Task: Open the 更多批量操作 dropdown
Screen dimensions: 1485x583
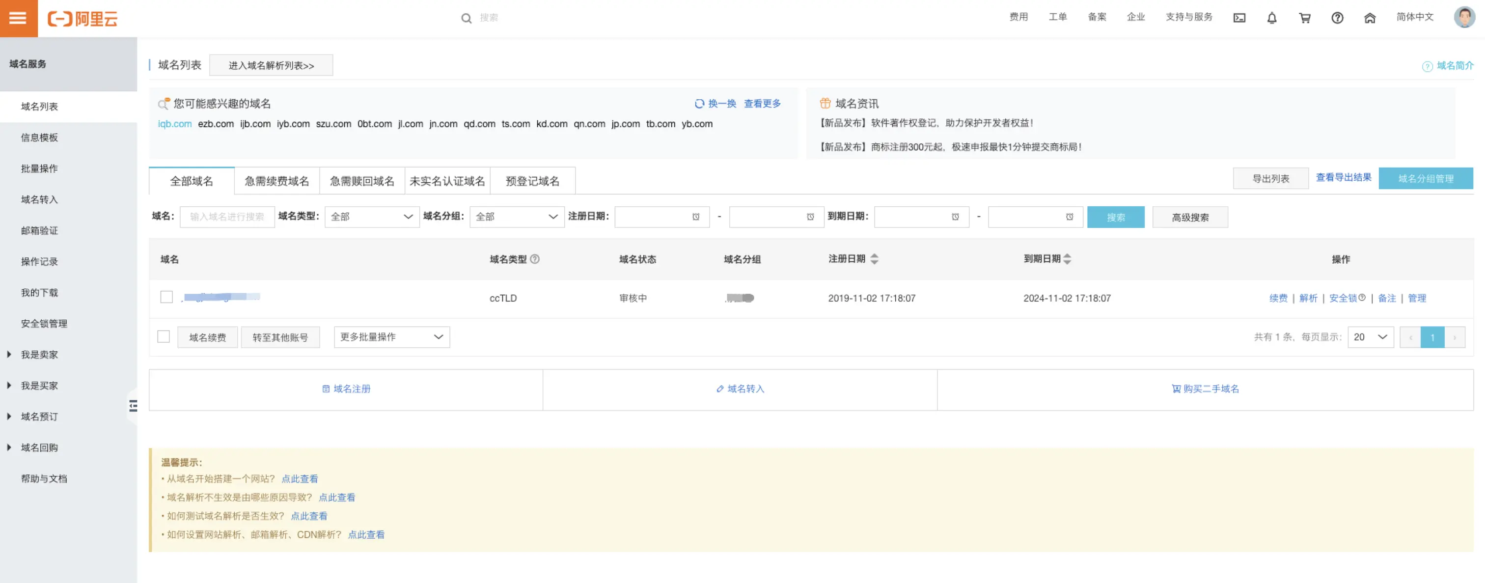Action: click(391, 337)
